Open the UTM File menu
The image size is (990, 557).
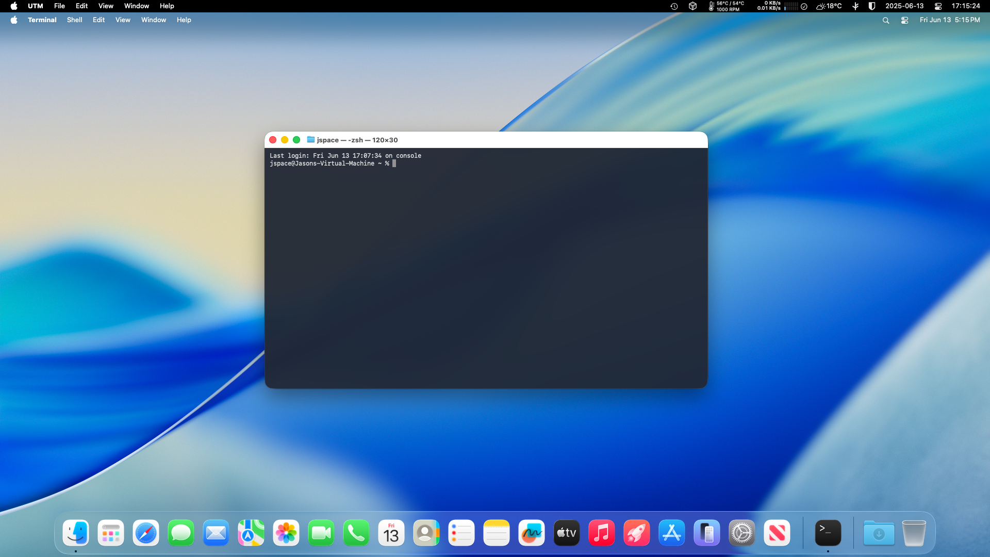(59, 6)
